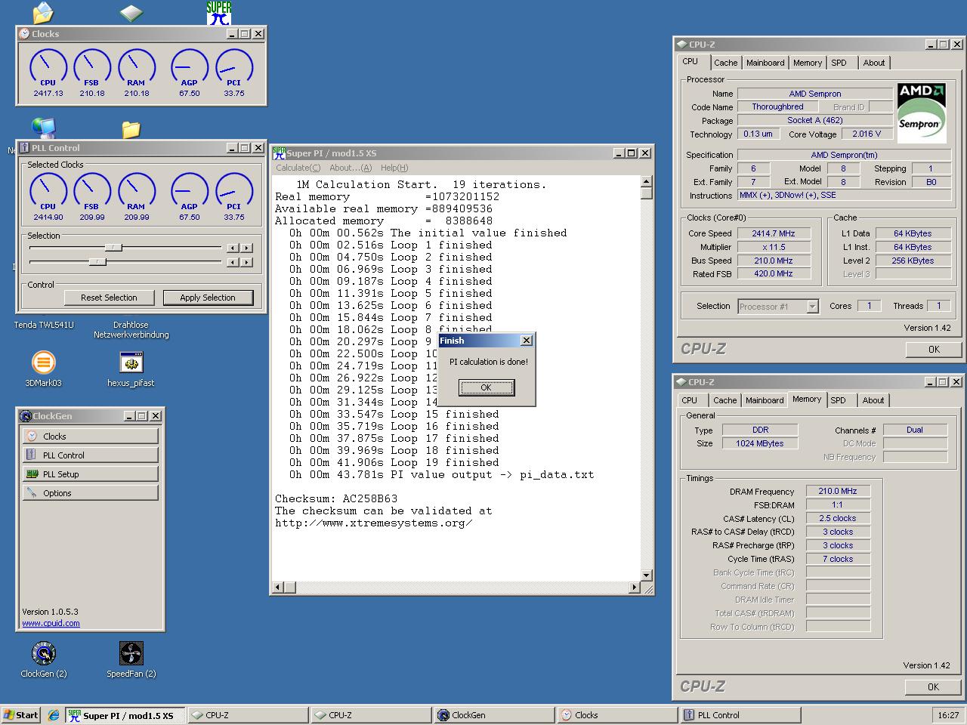Click the PLL Control window title icon
This screenshot has width=967, height=725.
coord(24,148)
